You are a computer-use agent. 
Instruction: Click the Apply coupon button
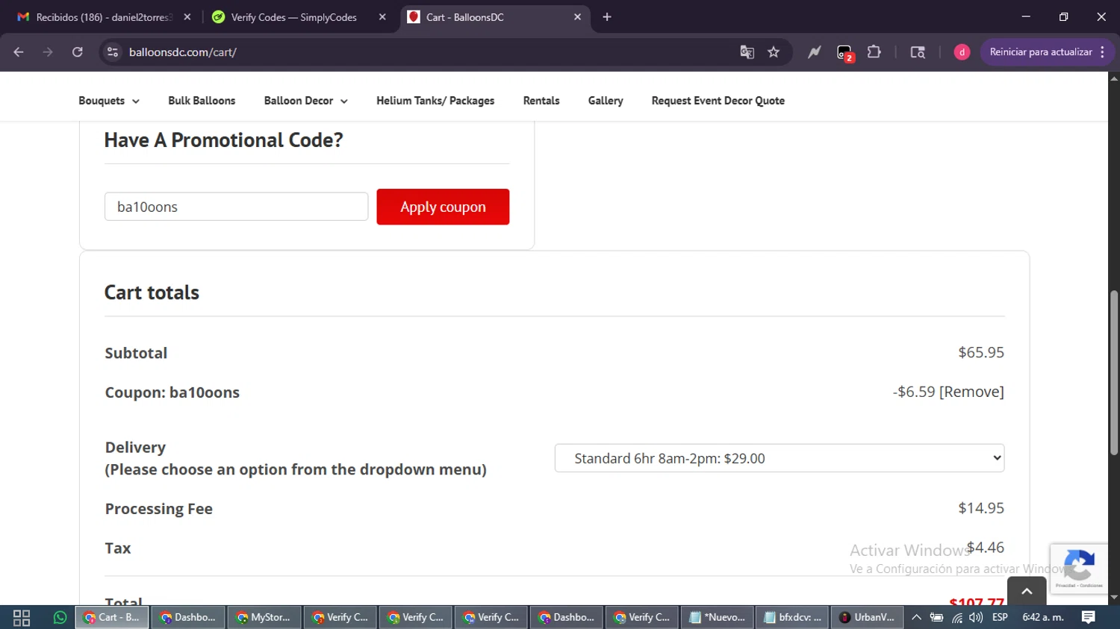443,207
